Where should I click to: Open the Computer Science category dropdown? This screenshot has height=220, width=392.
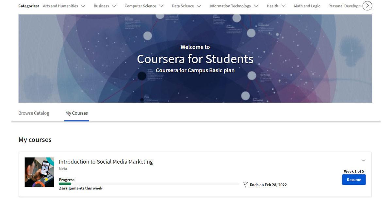pos(144,6)
